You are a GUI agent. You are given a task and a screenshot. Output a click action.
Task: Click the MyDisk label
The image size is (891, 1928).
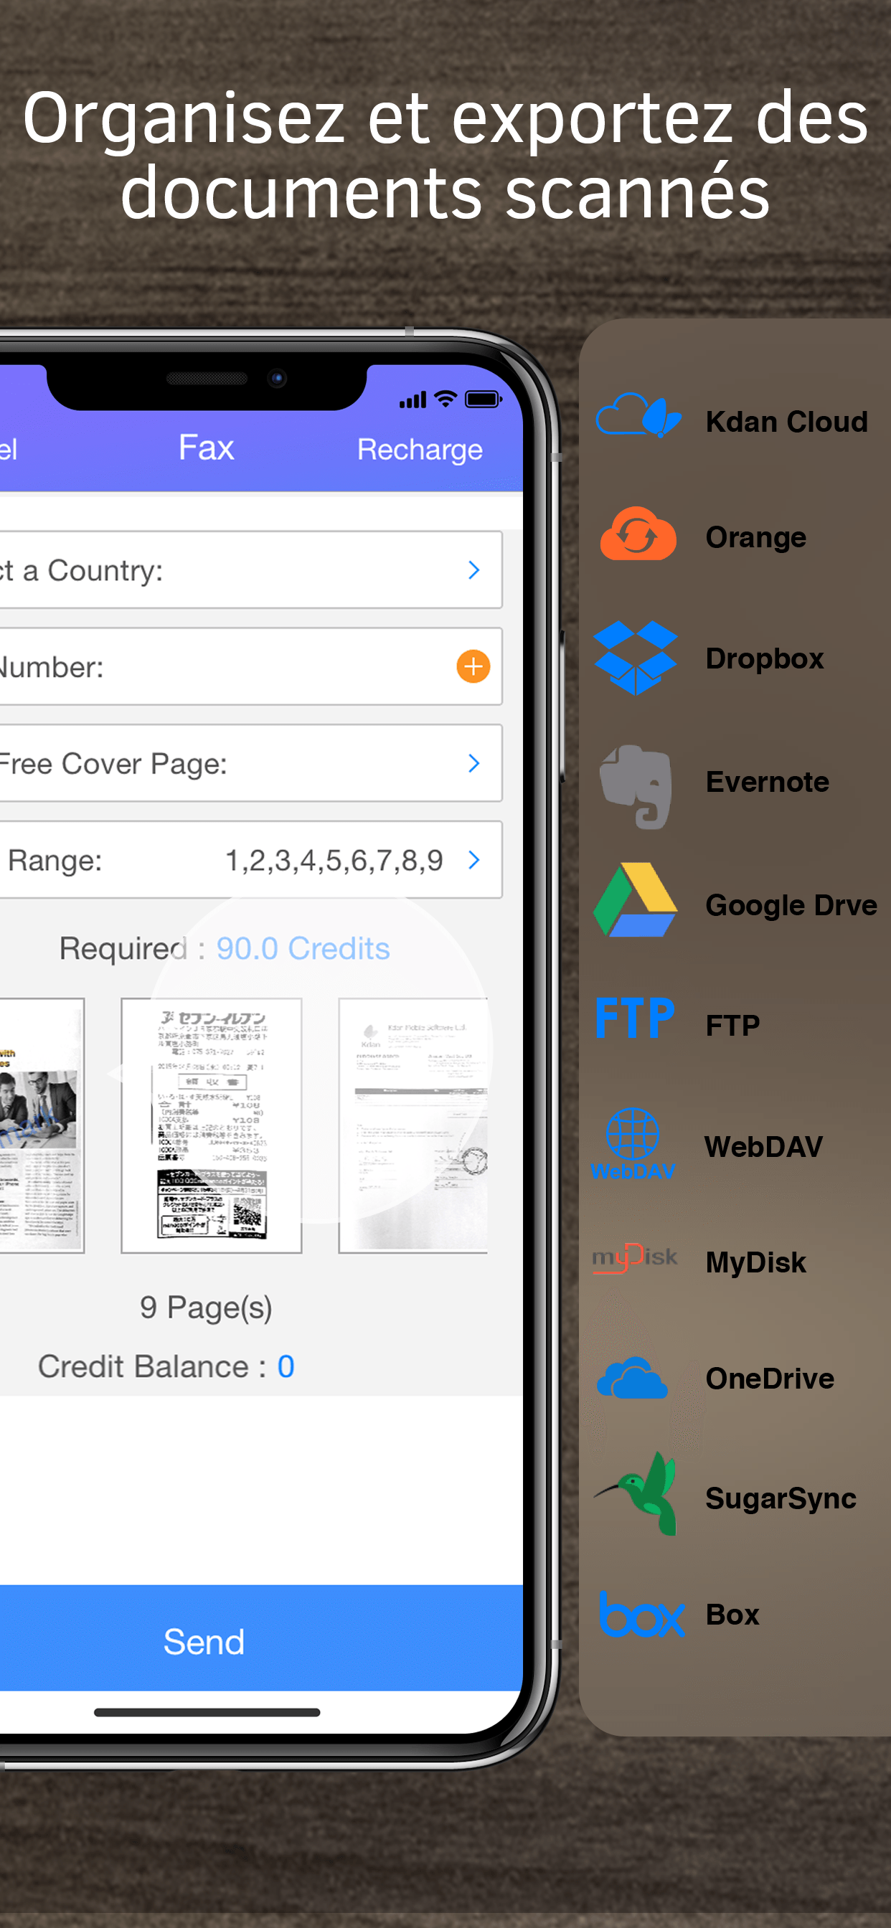pyautogui.click(x=756, y=1262)
